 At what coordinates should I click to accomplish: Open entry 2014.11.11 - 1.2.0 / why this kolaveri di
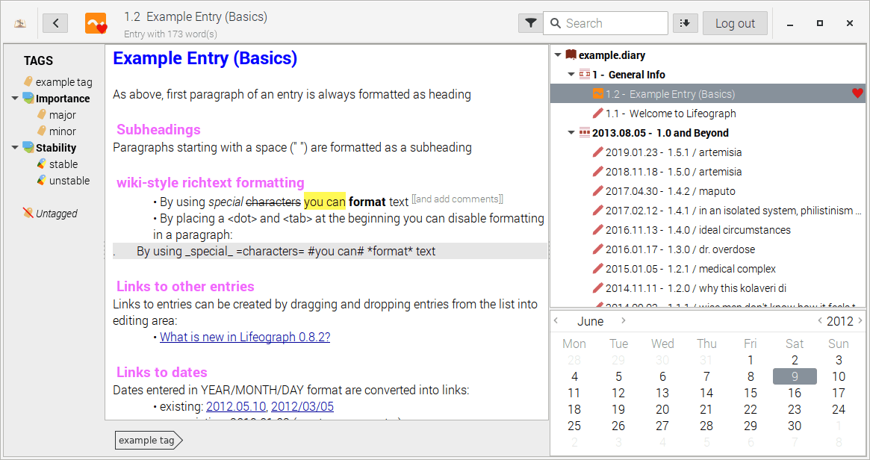point(707,288)
